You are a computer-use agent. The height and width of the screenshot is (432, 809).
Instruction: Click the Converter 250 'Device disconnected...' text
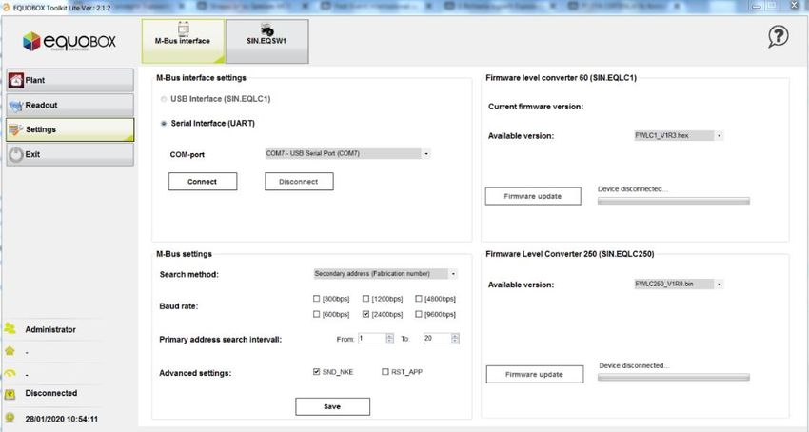click(x=634, y=365)
